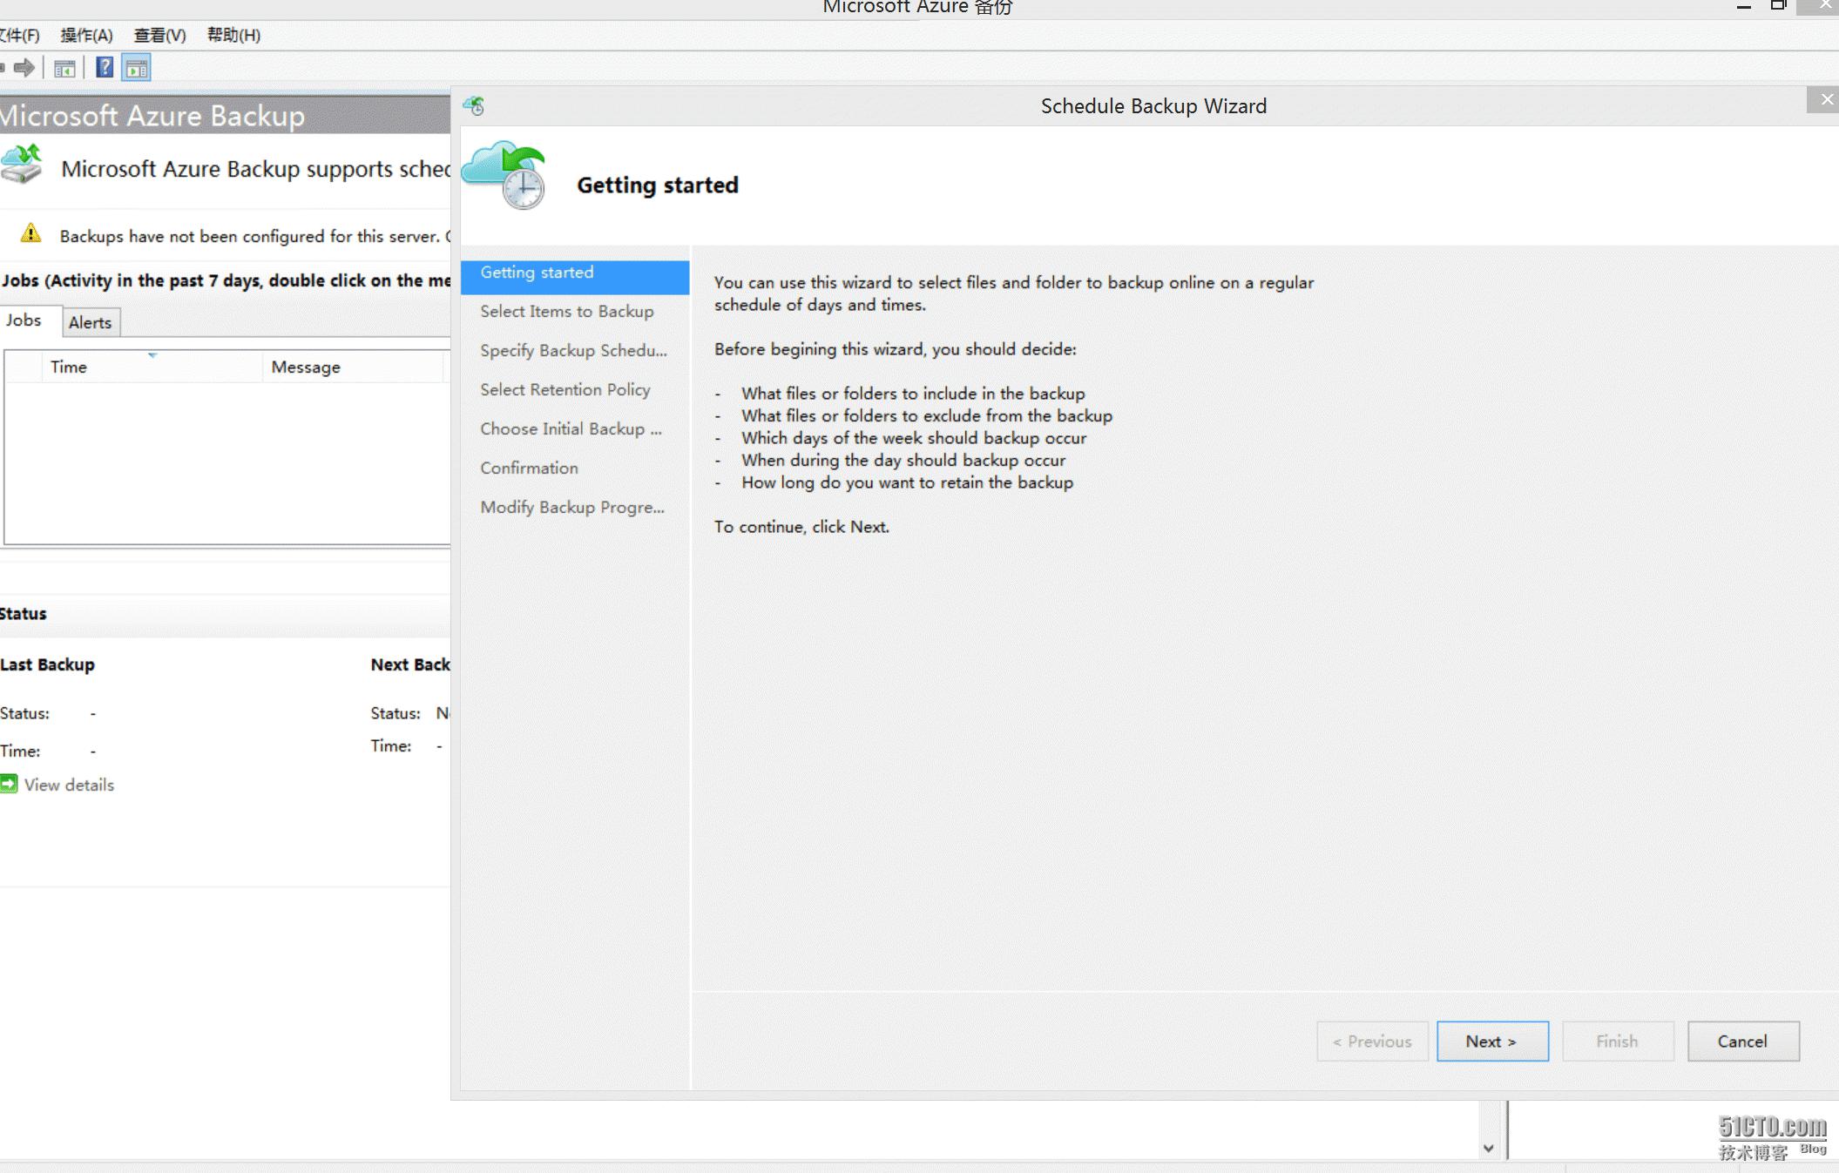This screenshot has width=1839, height=1173.
Task: Toggle the console tree pane icon
Action: pos(64,68)
